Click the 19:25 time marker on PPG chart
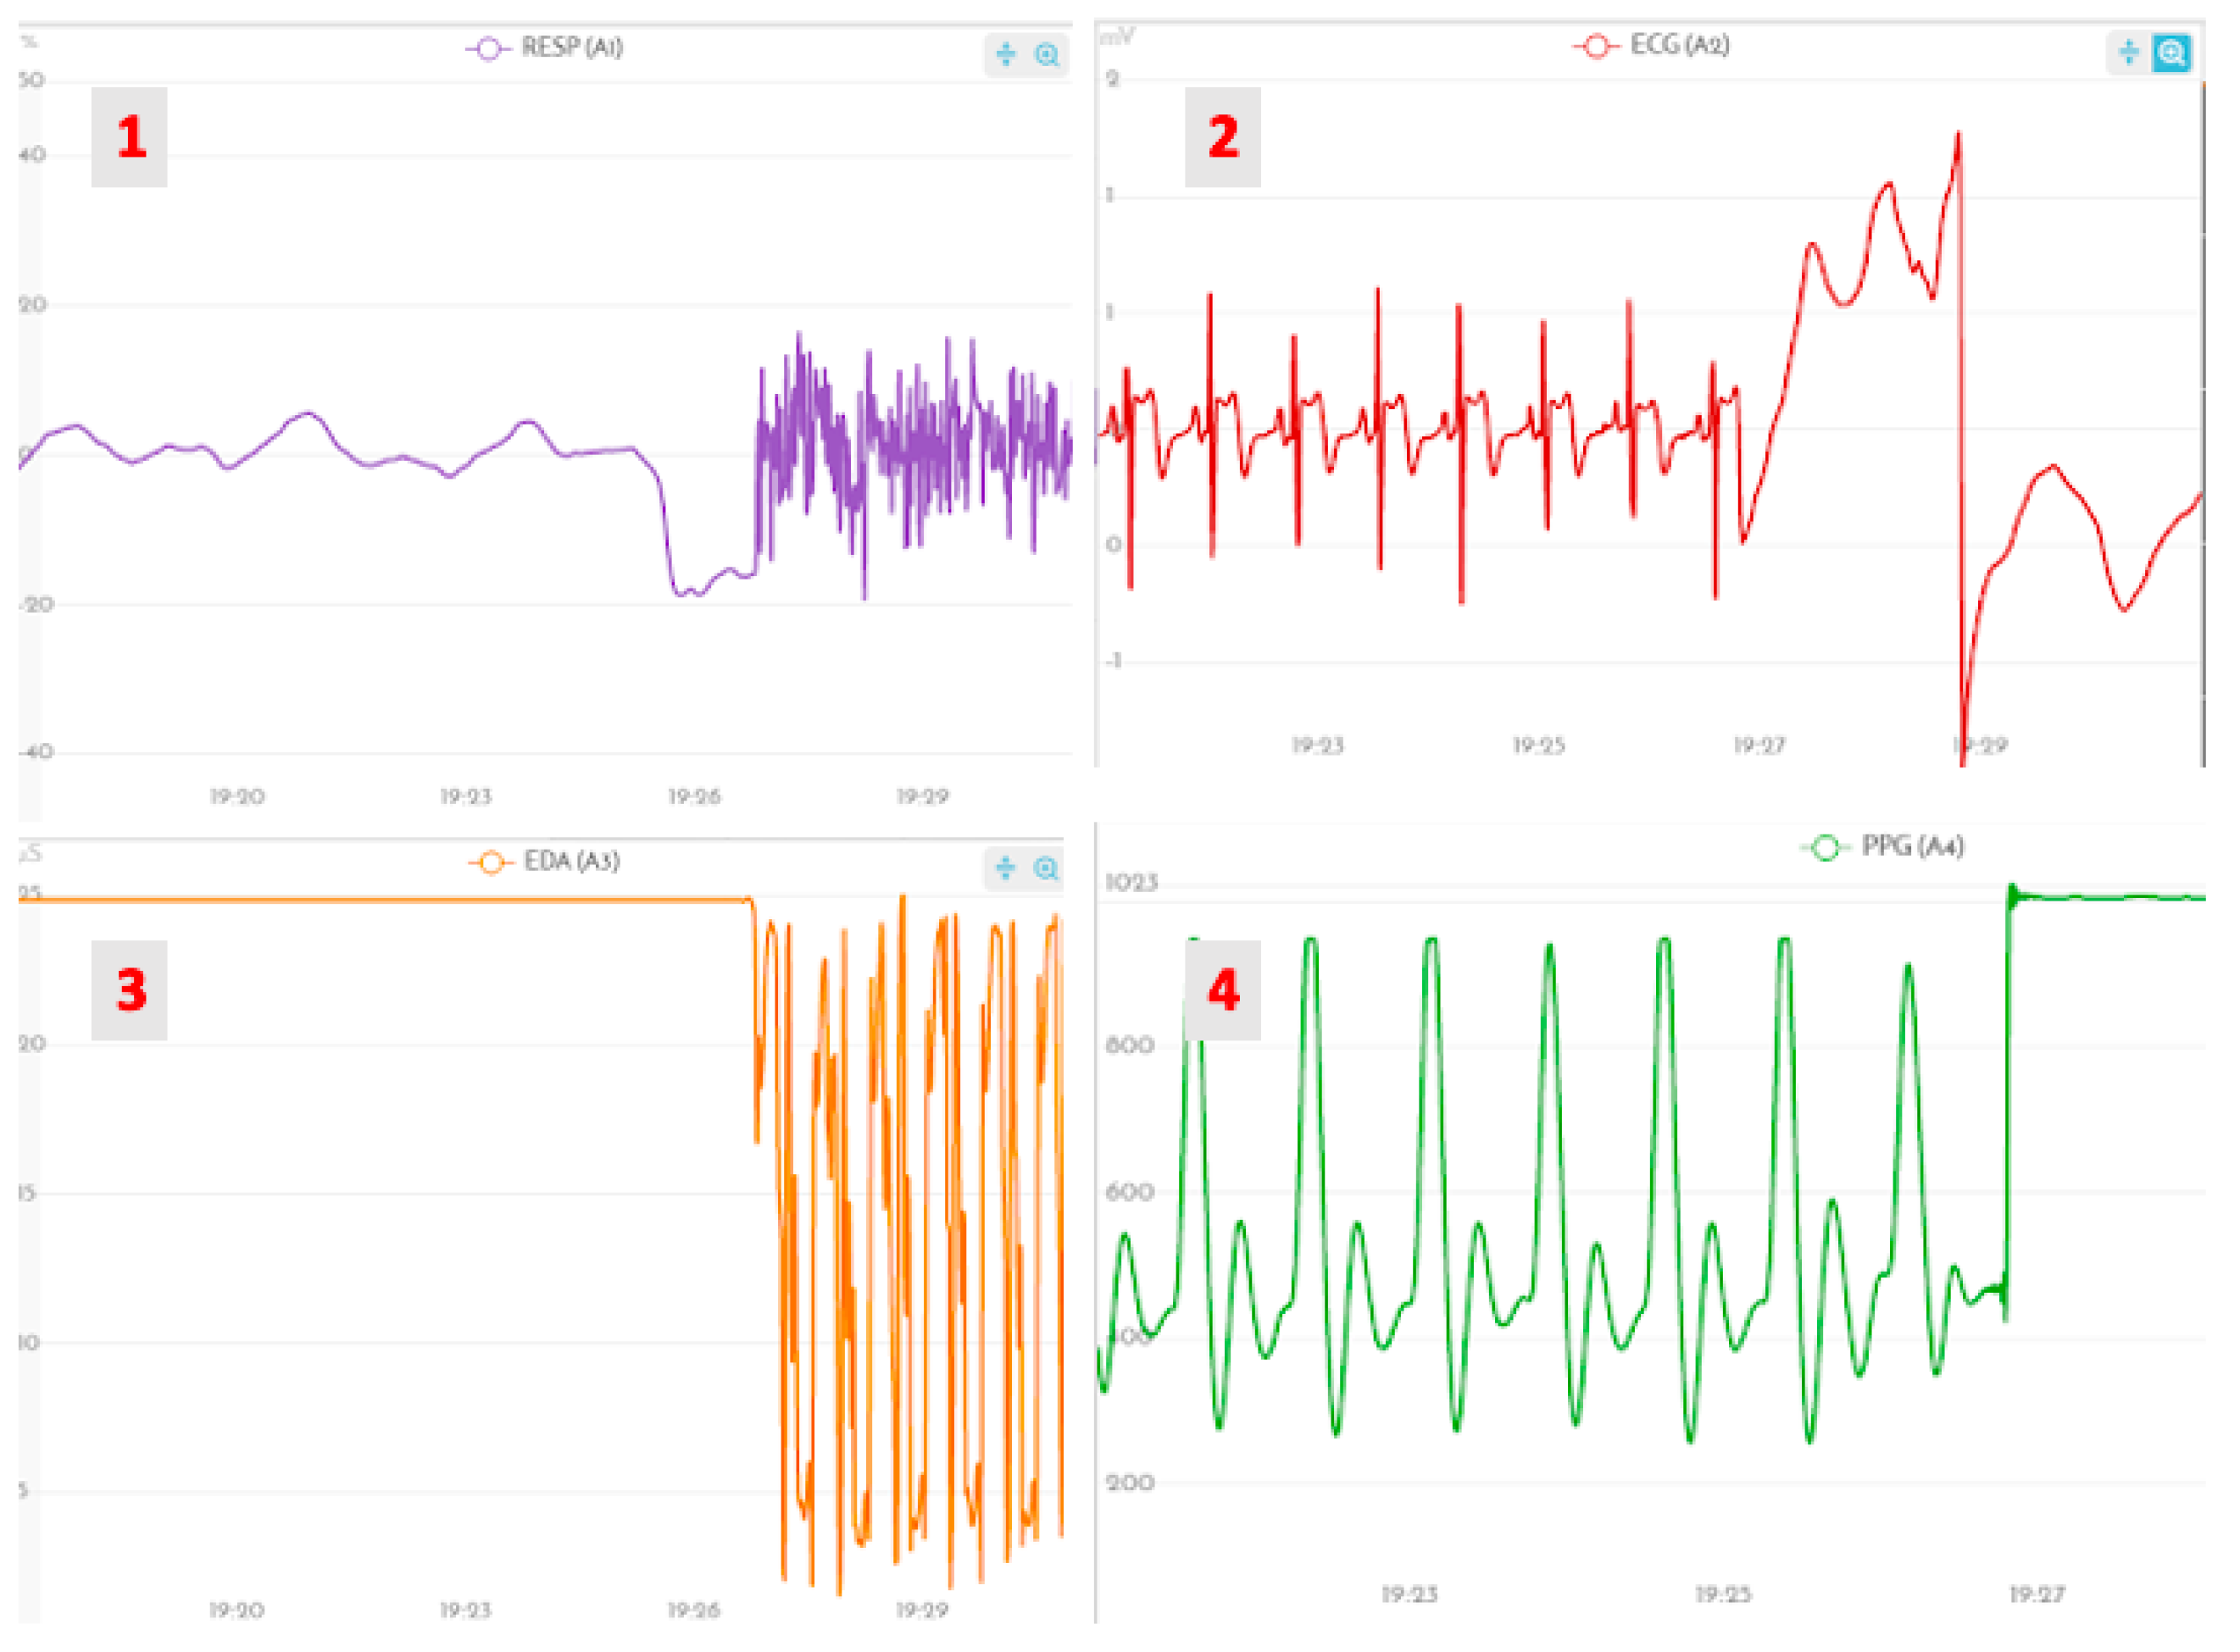The image size is (2240, 1652). (x=1723, y=1594)
